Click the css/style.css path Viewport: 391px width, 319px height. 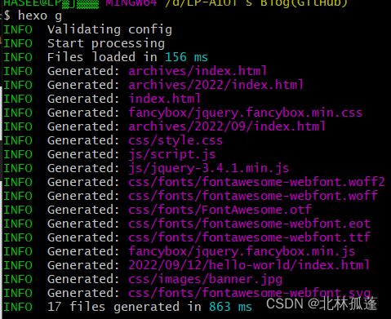(176, 140)
